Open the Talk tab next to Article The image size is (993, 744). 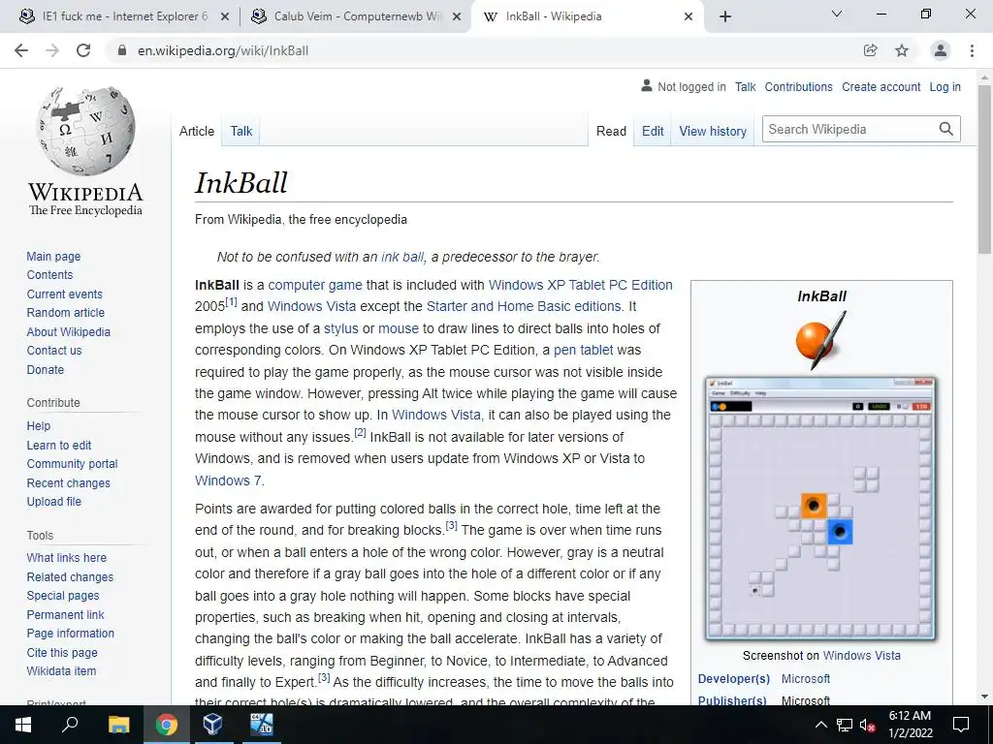pyautogui.click(x=241, y=131)
